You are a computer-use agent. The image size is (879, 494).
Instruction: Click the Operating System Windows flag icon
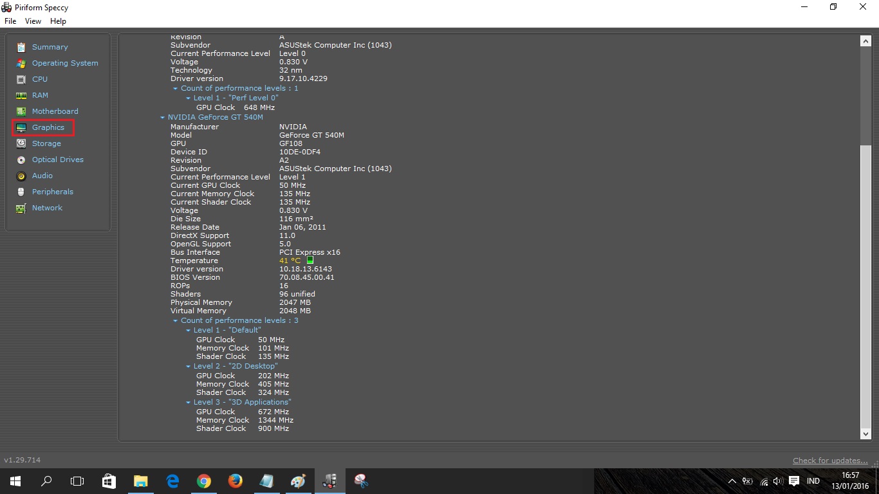point(21,63)
